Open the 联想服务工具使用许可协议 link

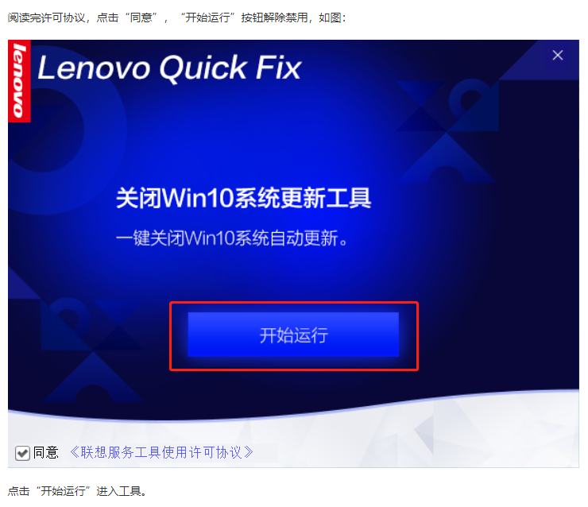point(161,452)
